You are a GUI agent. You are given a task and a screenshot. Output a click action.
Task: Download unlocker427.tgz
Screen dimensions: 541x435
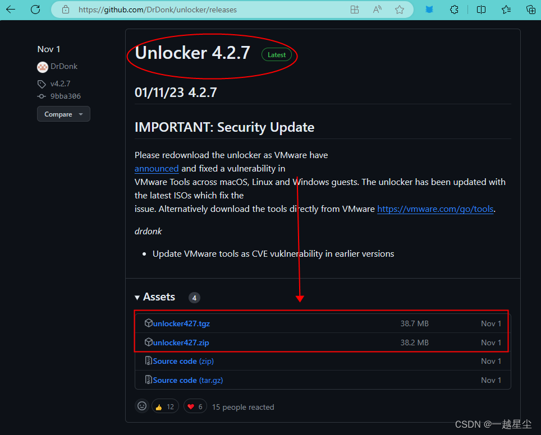(x=181, y=323)
